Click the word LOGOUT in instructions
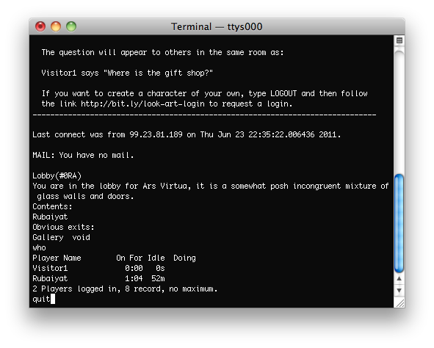The image size is (434, 348). click(x=283, y=93)
